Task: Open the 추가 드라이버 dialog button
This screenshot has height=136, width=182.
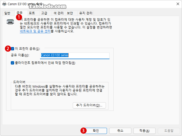Action: (89, 105)
